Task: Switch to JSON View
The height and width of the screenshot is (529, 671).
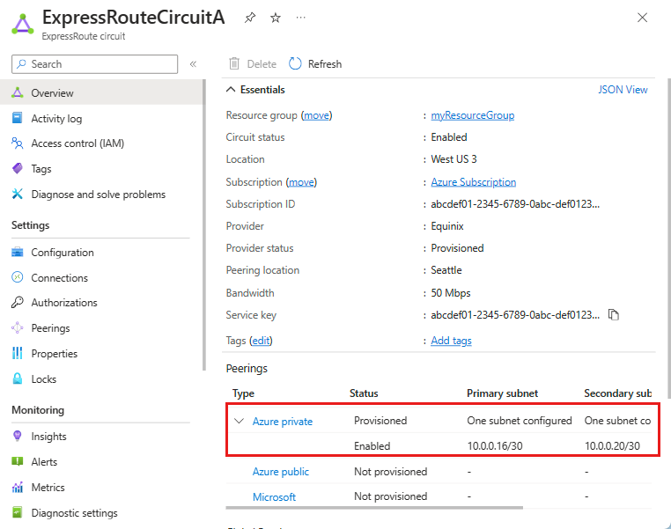Action: [x=623, y=90]
